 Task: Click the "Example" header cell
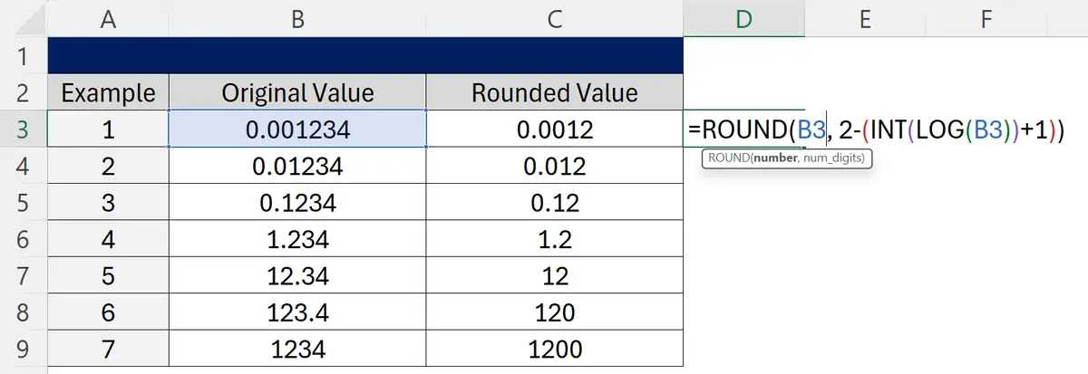(x=108, y=92)
